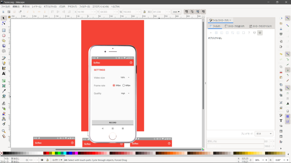Choose the Rectangle tool

coord(3,30)
